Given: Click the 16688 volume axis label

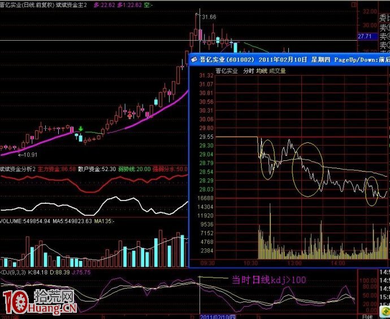Looking at the screenshot, I should pos(205,198).
